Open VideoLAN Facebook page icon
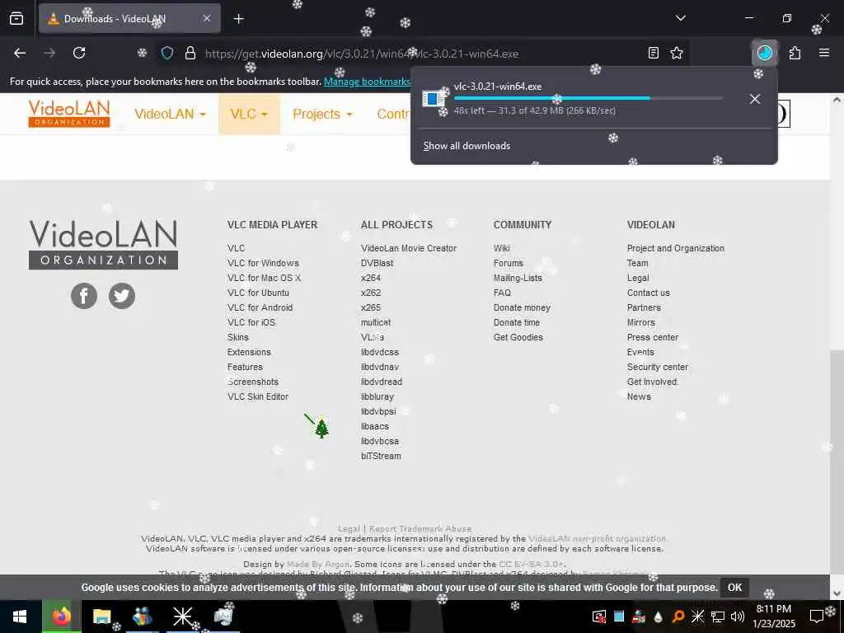Image resolution: width=844 pixels, height=633 pixels. coord(84,296)
